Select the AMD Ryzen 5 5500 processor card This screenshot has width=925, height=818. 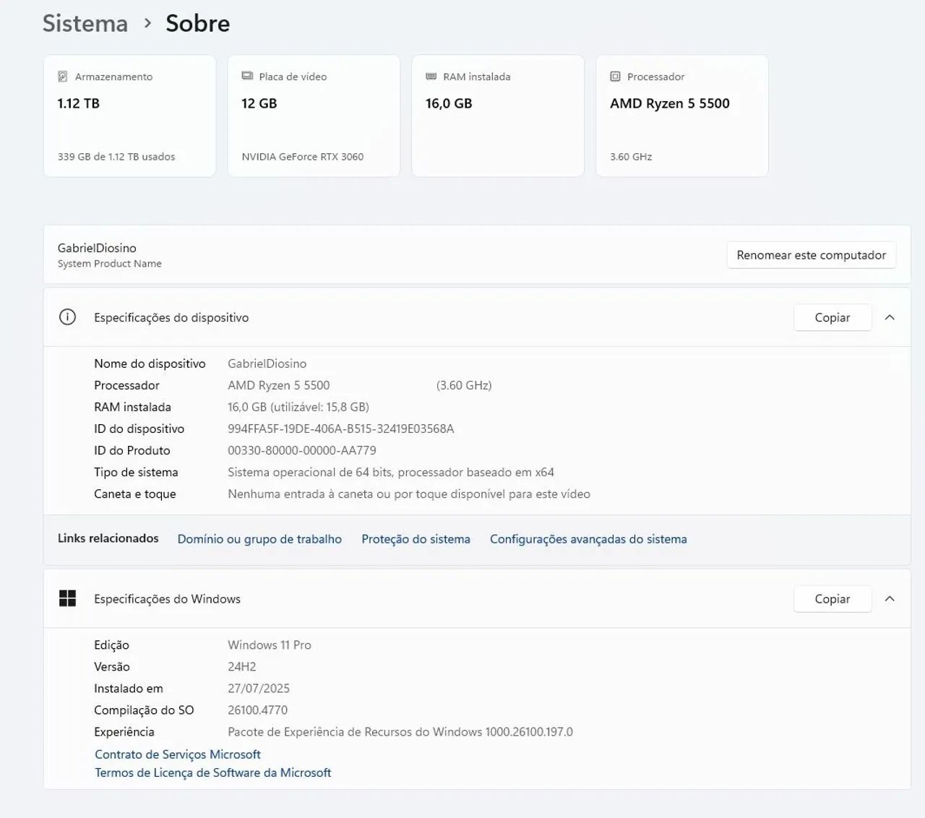point(681,116)
